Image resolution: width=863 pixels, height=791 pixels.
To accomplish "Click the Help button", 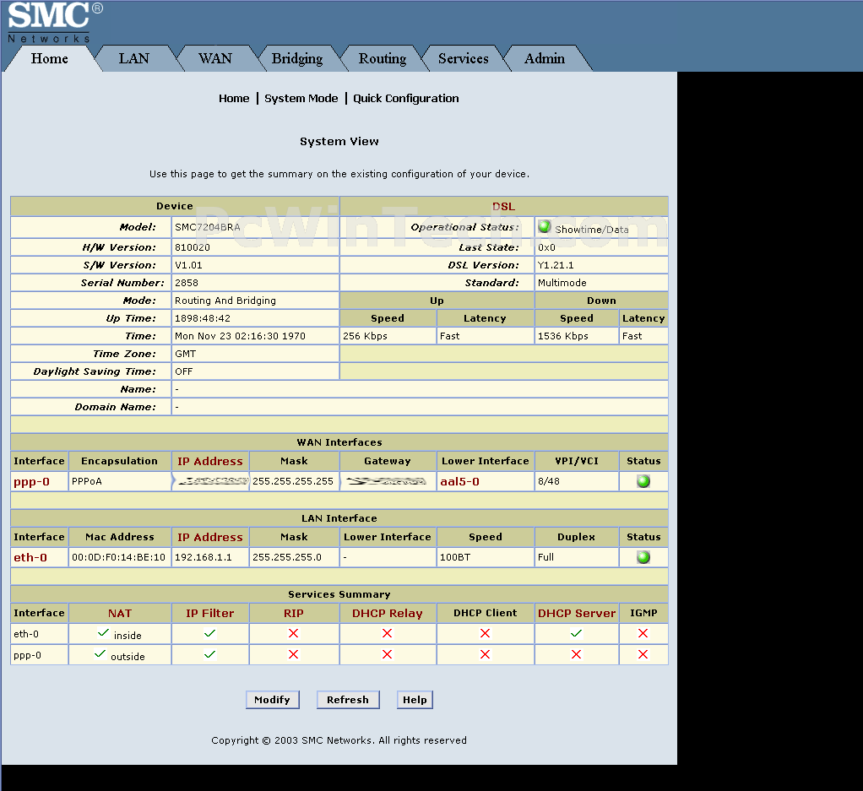I will pos(415,700).
